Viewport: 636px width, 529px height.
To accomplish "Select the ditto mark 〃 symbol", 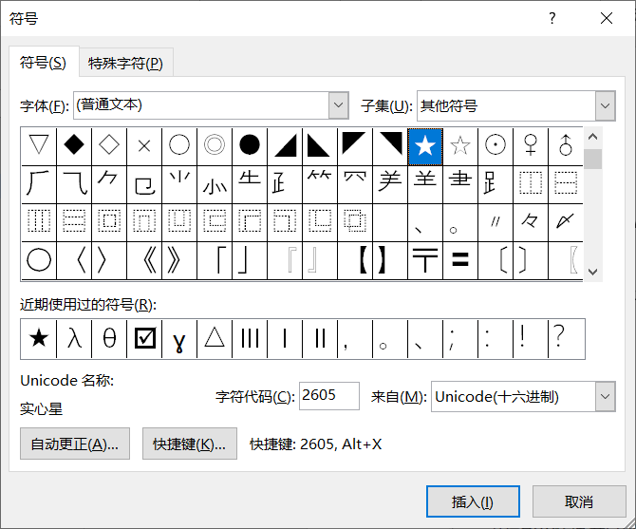I will (x=496, y=222).
